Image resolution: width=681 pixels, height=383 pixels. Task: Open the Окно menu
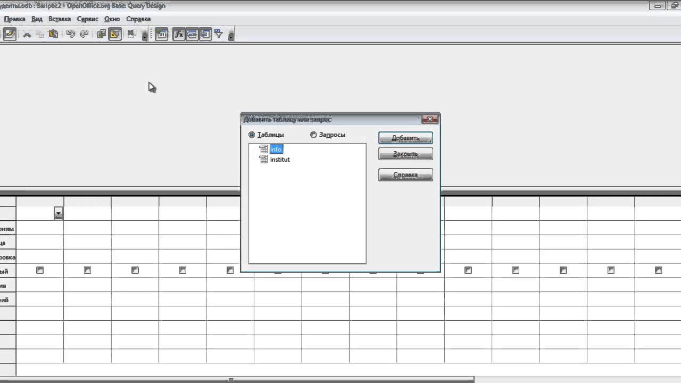(x=112, y=19)
